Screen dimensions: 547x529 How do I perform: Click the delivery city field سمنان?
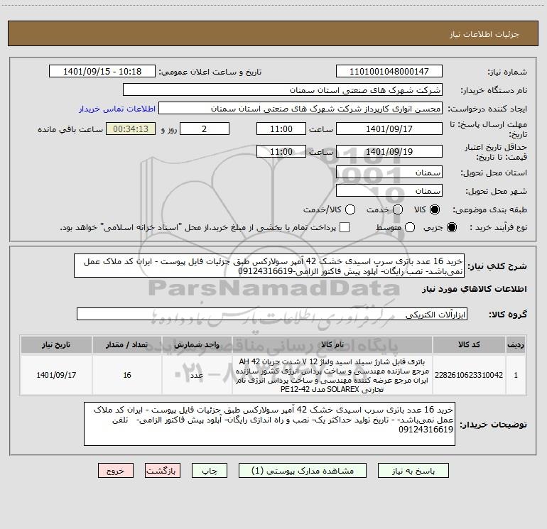click(x=389, y=191)
